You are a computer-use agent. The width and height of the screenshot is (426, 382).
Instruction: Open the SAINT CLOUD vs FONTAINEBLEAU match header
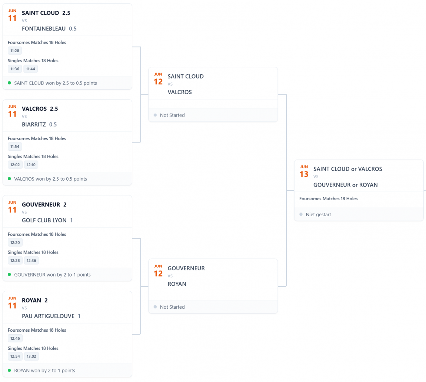click(x=67, y=20)
